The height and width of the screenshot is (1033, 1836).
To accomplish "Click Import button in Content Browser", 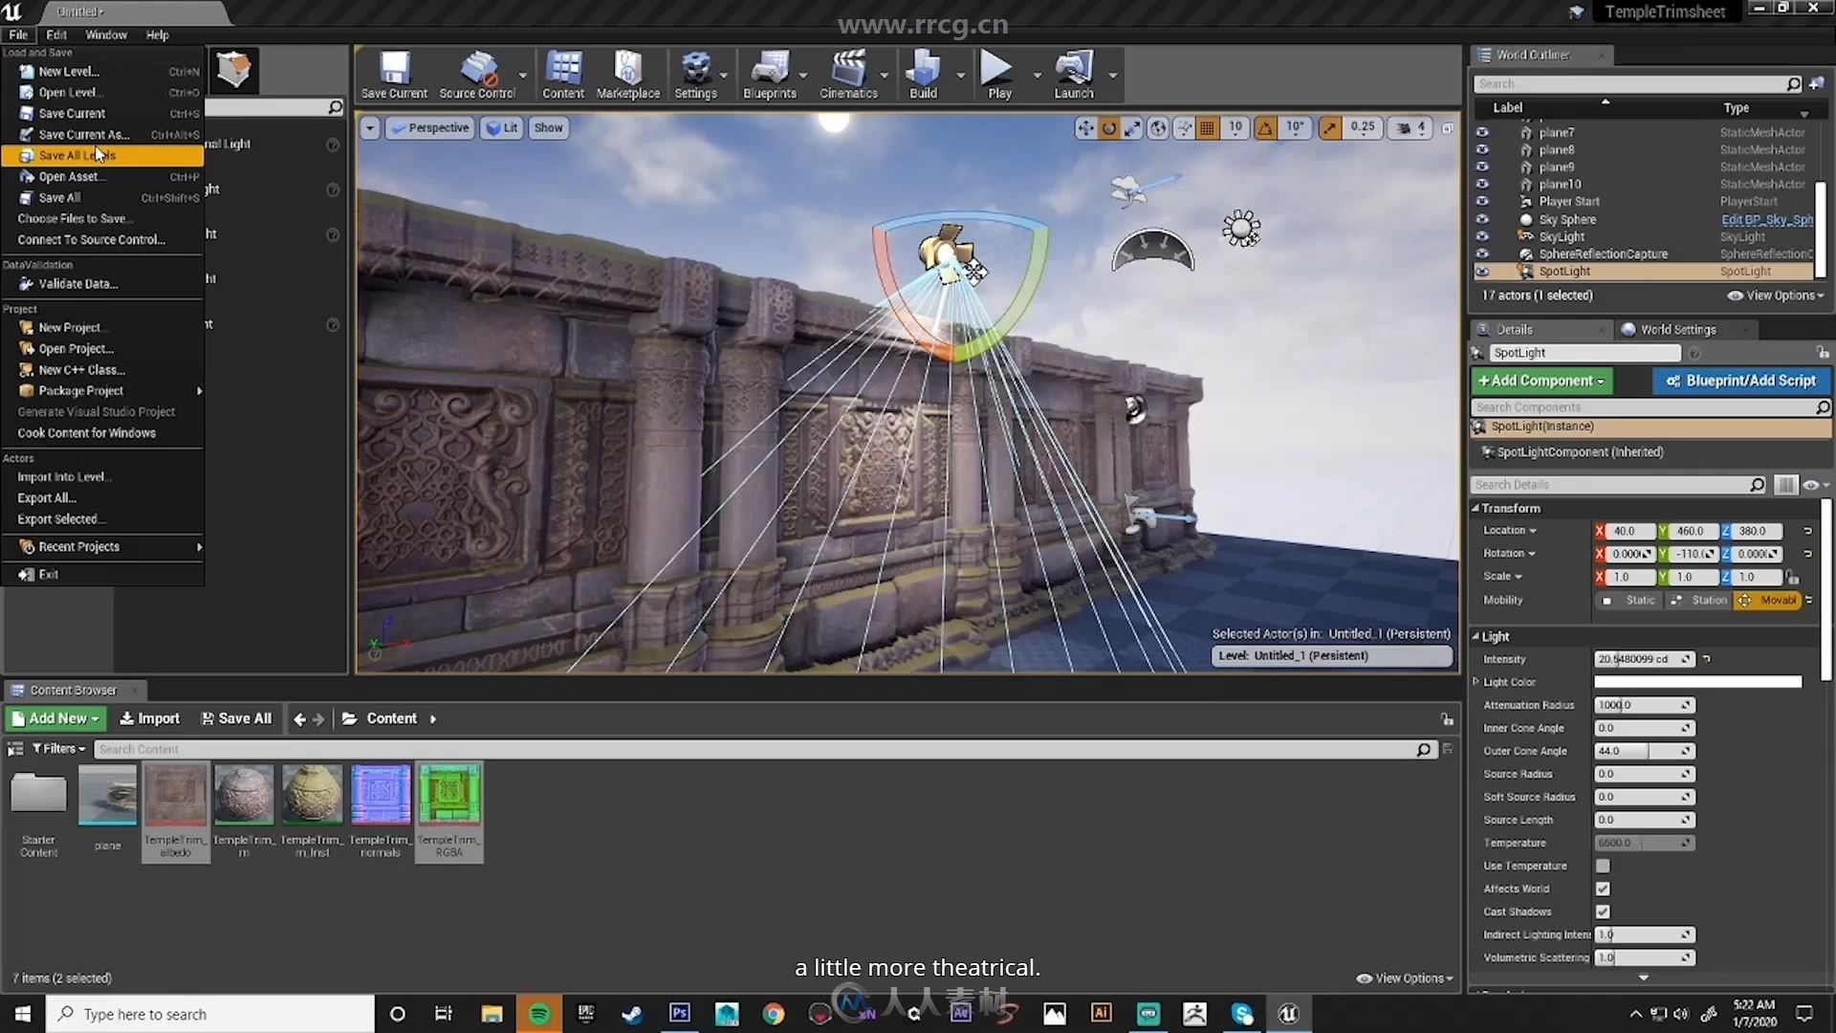I will click(149, 718).
